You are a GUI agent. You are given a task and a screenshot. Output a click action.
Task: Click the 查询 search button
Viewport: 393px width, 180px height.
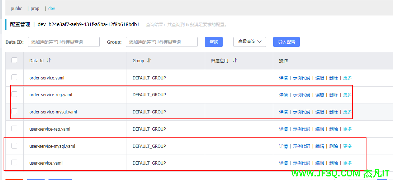[x=214, y=42]
